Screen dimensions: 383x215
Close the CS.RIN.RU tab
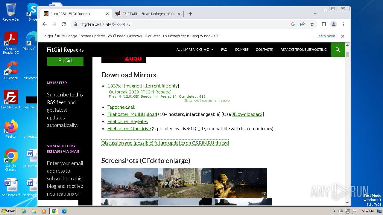tap(179, 14)
